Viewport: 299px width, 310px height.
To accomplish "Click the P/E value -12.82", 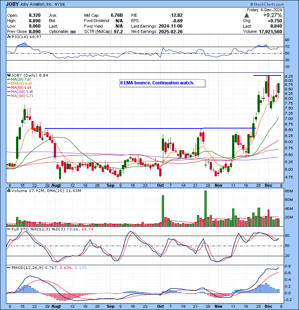I will coord(176,15).
